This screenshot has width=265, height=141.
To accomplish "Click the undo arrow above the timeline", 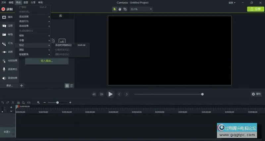I will click(3, 103).
